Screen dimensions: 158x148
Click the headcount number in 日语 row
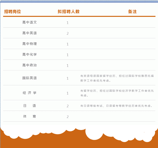click(x=68, y=106)
